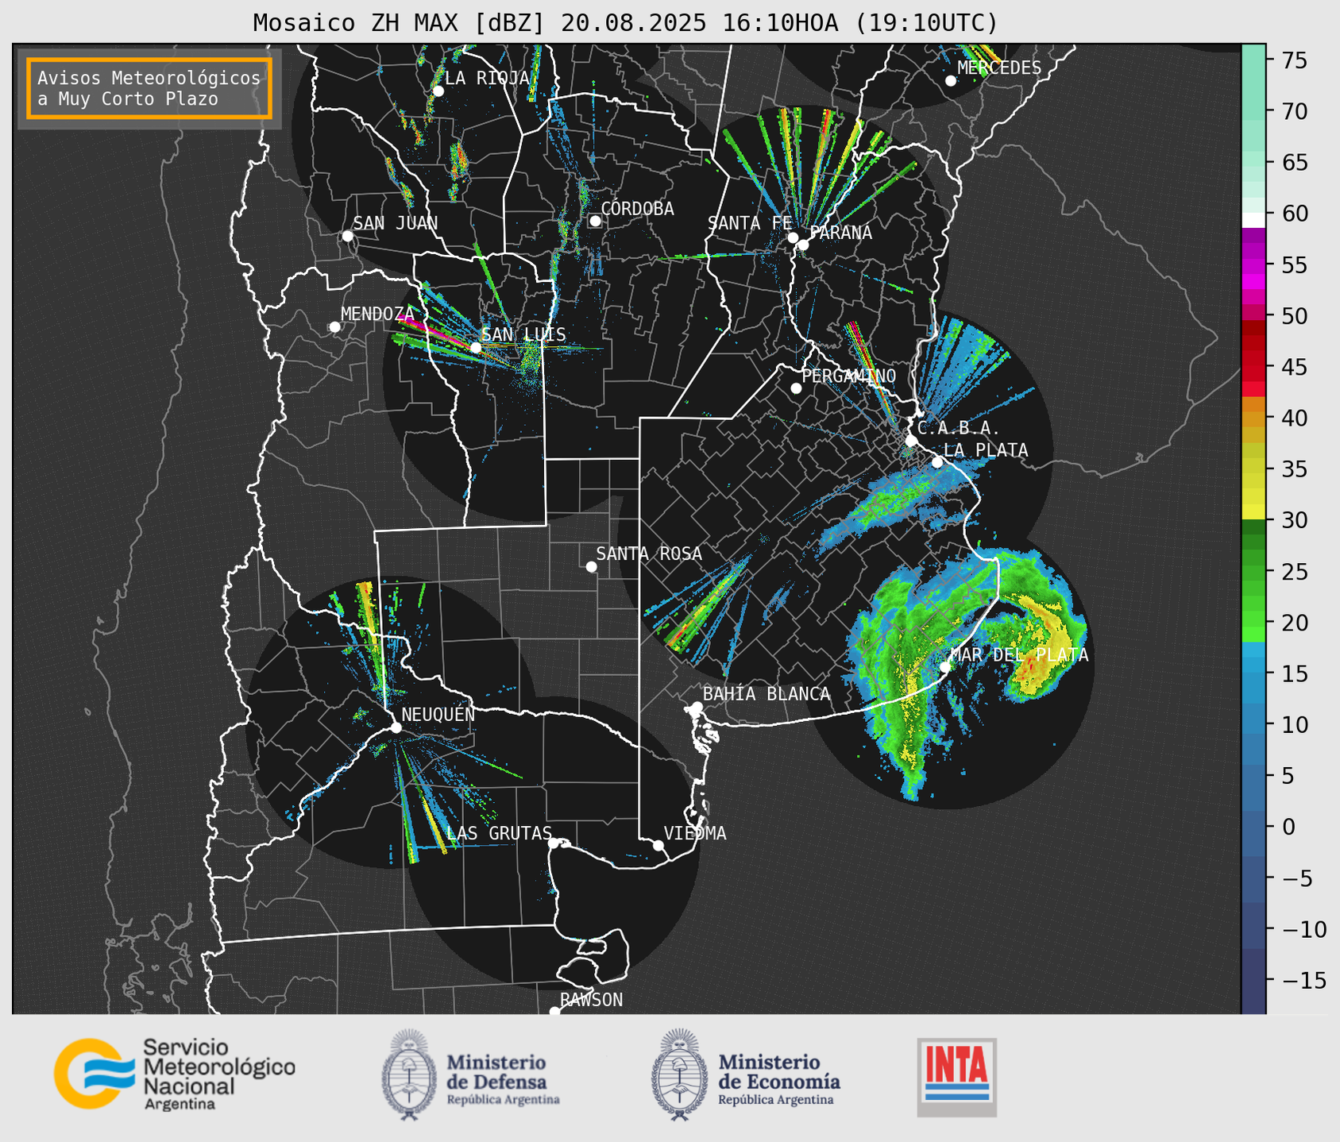Click the MAR DEL PLATA label text

(1019, 655)
